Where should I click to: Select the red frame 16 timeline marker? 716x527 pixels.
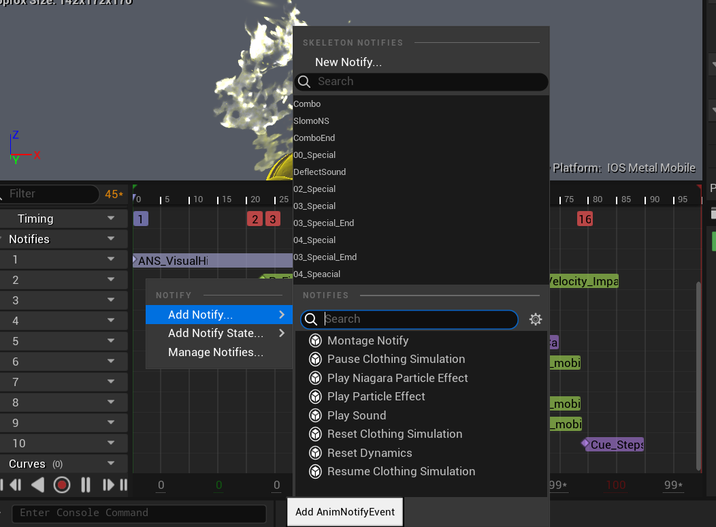tap(585, 219)
